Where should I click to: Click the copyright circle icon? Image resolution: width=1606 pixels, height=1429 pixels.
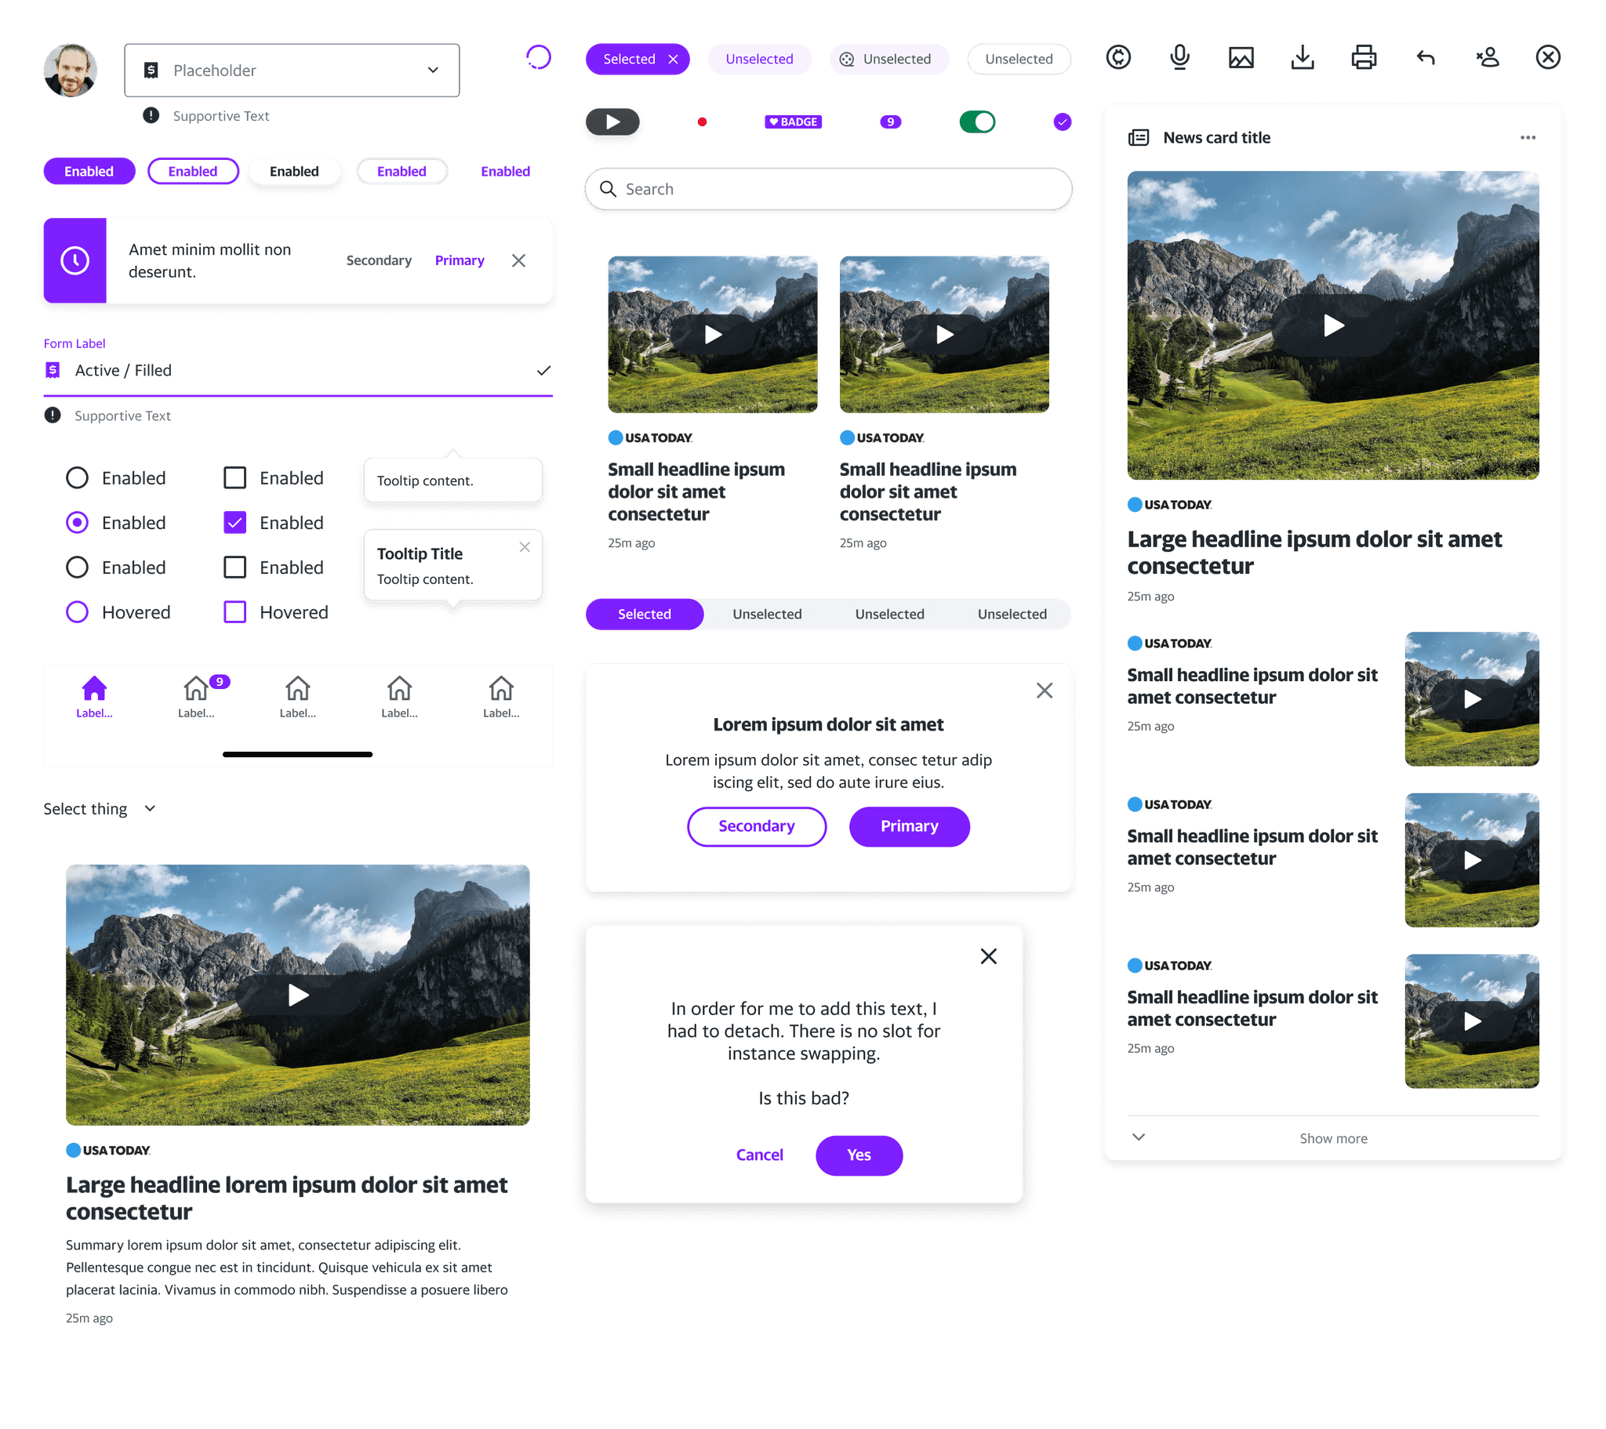point(1118,57)
